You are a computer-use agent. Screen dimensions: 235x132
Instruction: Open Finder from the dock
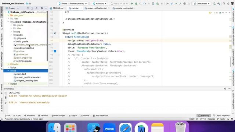pos(54,128)
